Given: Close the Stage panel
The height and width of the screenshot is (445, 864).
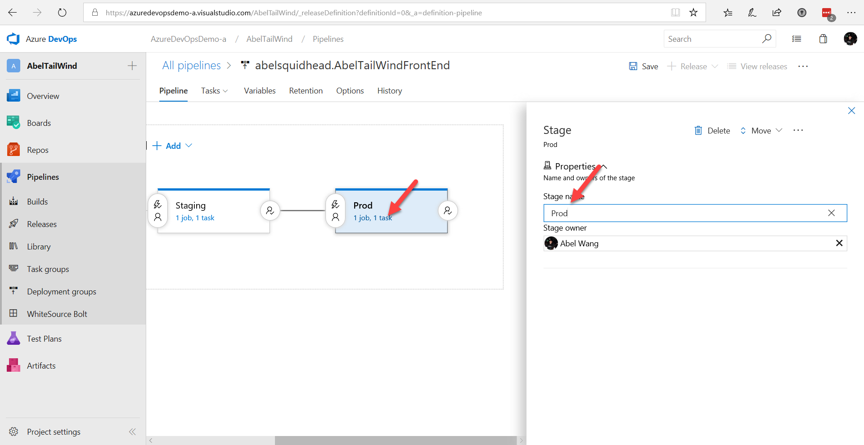Looking at the screenshot, I should [x=851, y=111].
